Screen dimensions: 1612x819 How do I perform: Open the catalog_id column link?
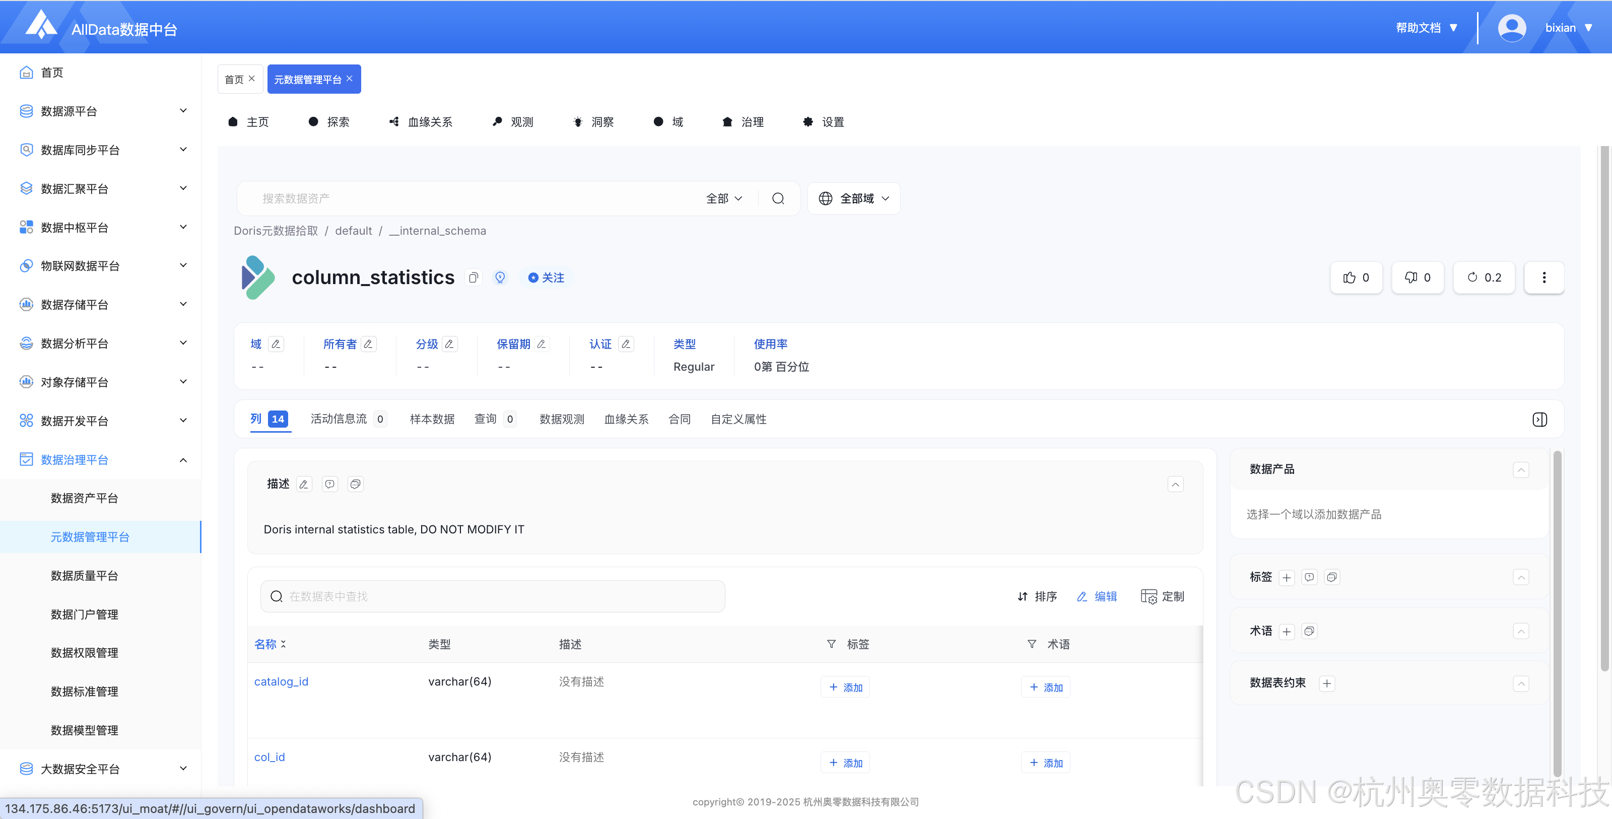click(x=281, y=680)
